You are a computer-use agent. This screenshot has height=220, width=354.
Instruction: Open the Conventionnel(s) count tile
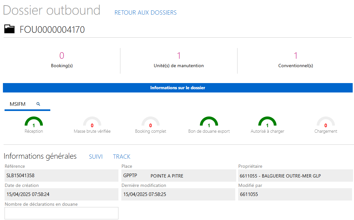296,60
